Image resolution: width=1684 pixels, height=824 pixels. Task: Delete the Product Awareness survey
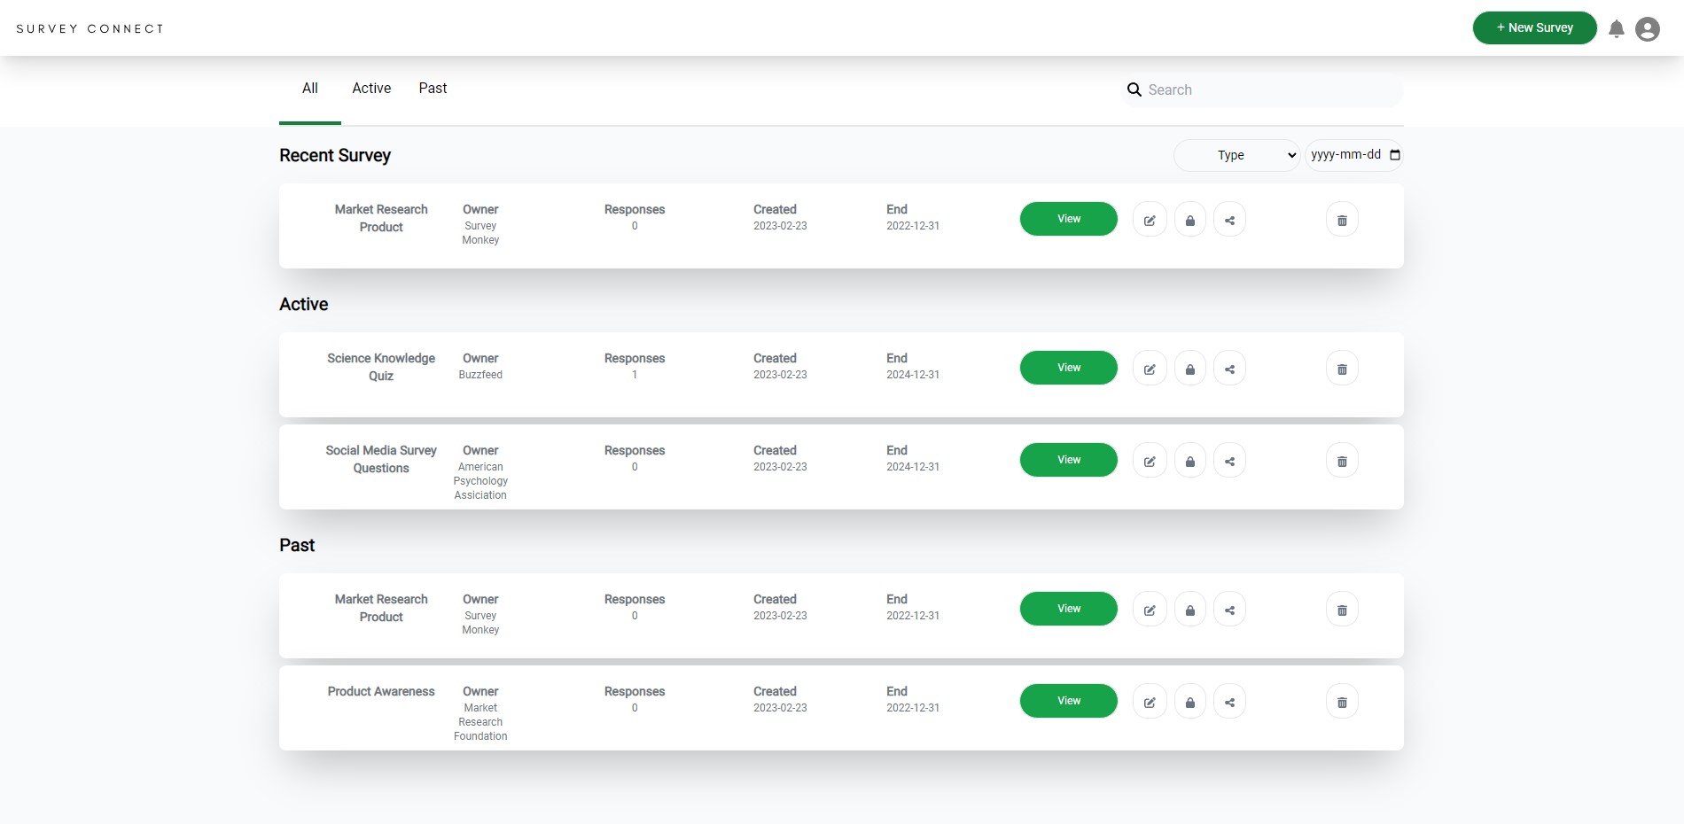click(1342, 701)
